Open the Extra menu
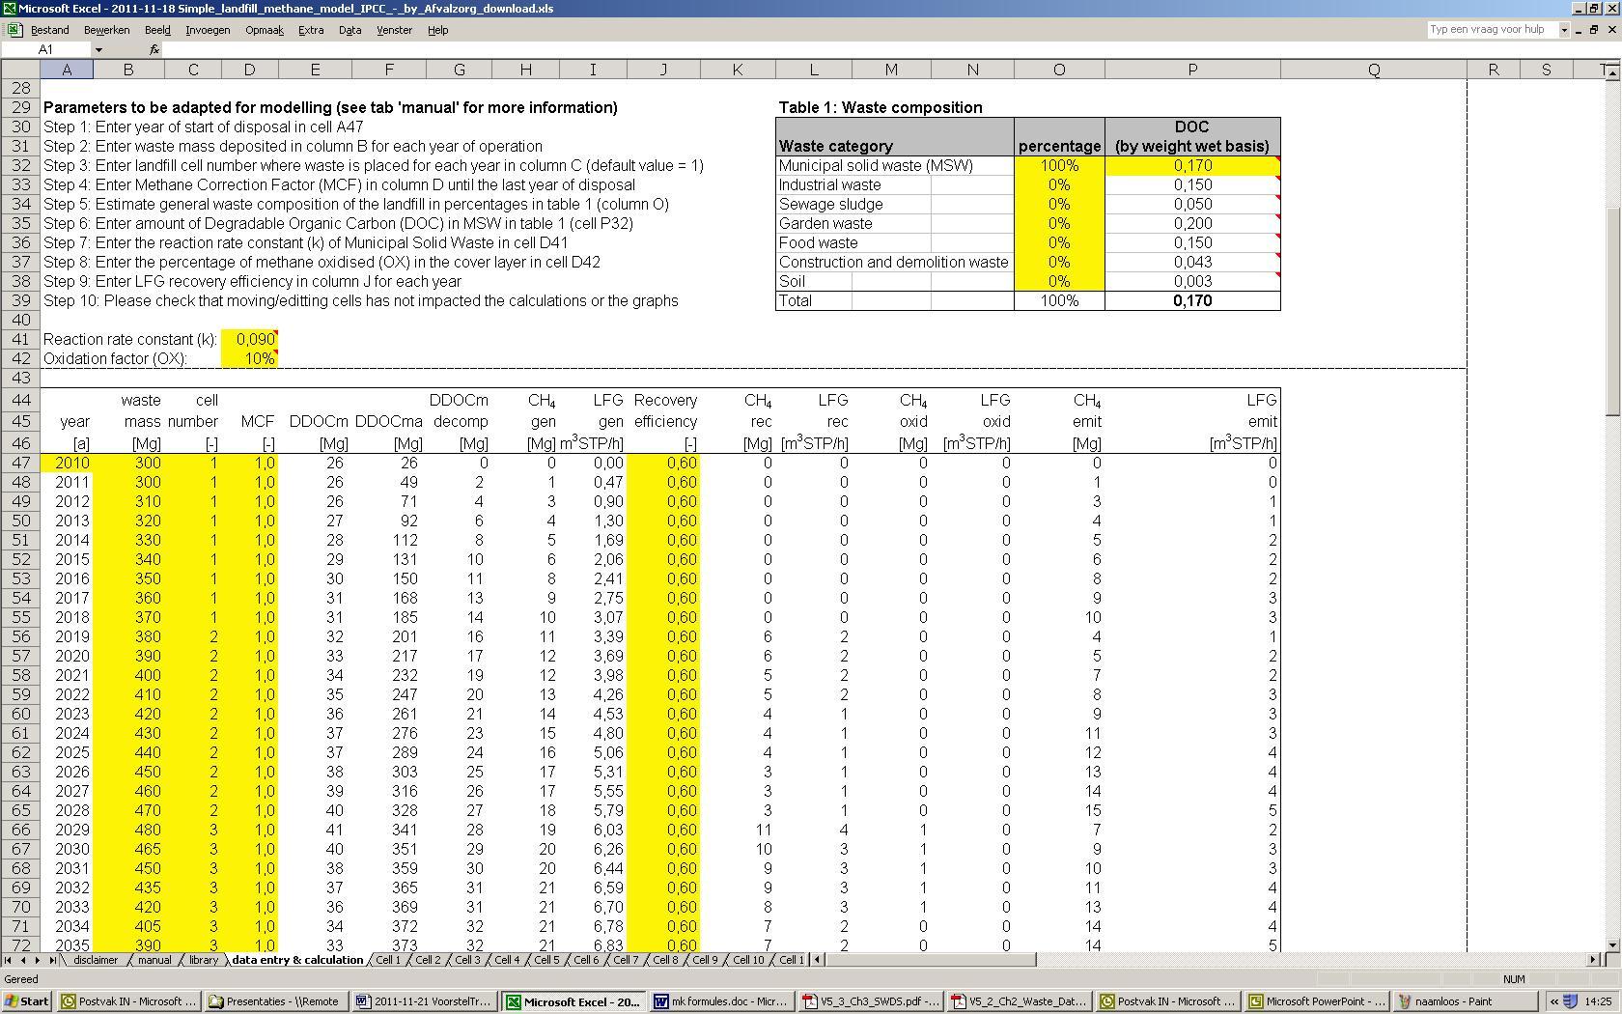This screenshot has height=1014, width=1622. pyautogui.click(x=311, y=30)
